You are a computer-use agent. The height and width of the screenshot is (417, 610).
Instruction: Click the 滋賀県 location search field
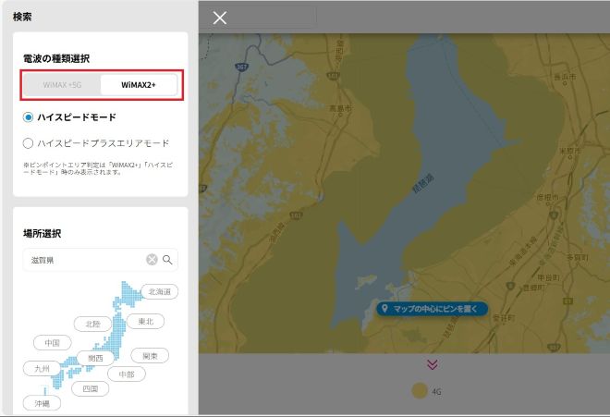click(101, 260)
